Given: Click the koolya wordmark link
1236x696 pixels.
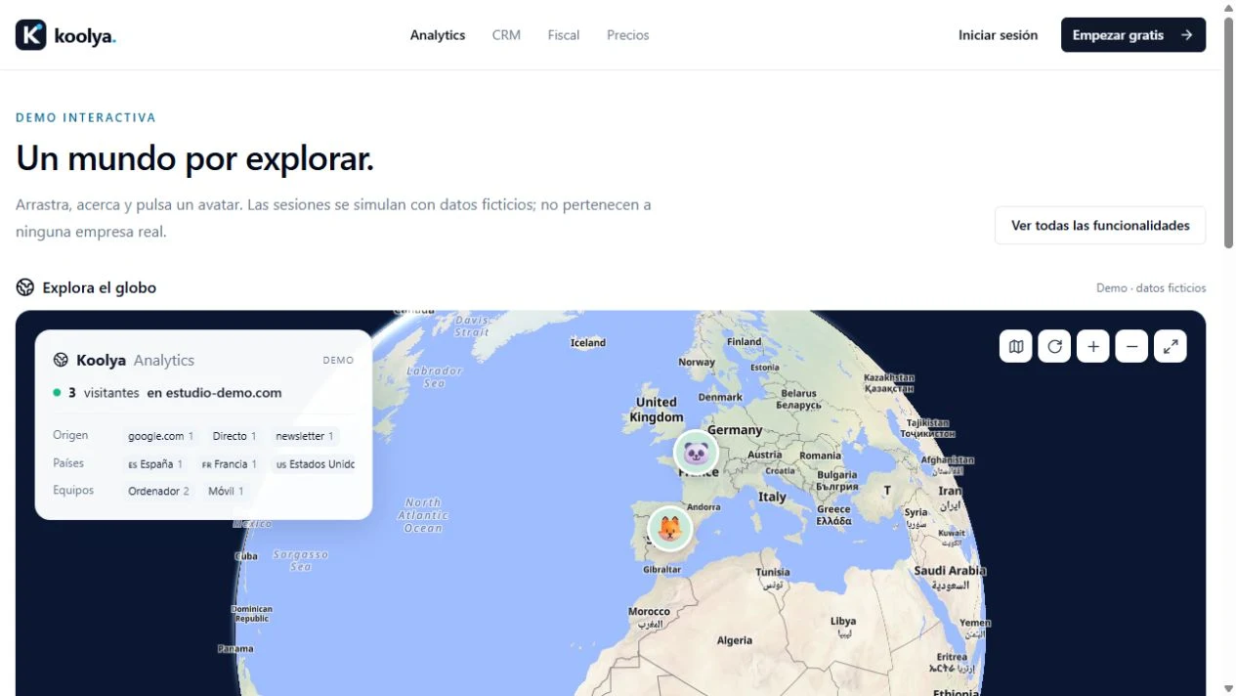Looking at the screenshot, I should 85,36.
